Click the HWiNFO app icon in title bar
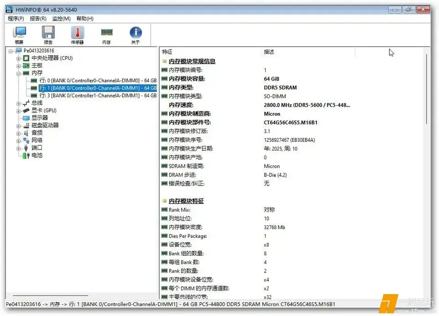439x316 pixels. click(9, 10)
